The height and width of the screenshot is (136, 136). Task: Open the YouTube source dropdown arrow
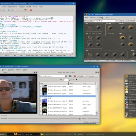tap(86, 76)
